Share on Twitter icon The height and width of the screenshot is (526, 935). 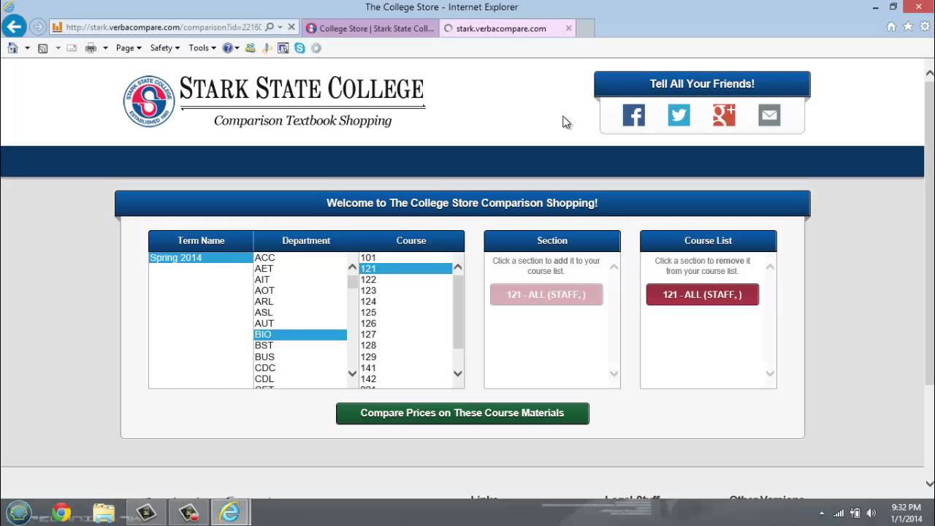[679, 115]
